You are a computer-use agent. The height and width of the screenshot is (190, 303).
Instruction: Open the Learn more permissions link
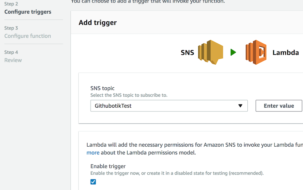[x=93, y=153]
